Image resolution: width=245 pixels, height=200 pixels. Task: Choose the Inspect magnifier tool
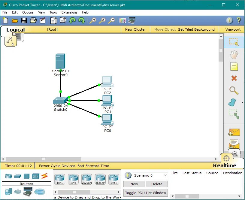pos(234,90)
